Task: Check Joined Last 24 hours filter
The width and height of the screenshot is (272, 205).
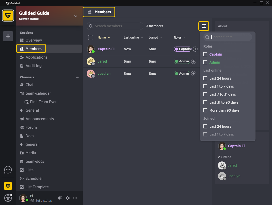Action: click(x=205, y=126)
